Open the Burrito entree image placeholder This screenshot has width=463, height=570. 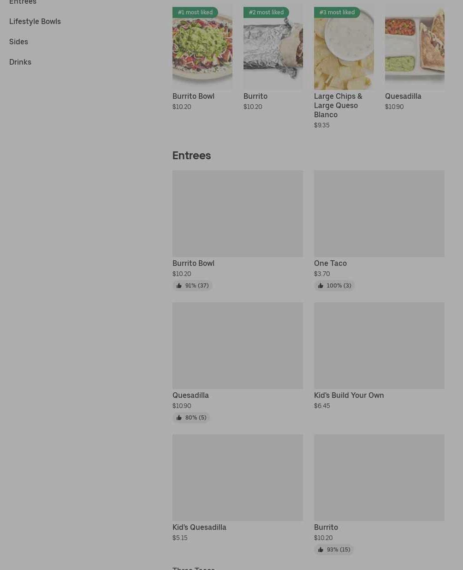coord(379,478)
